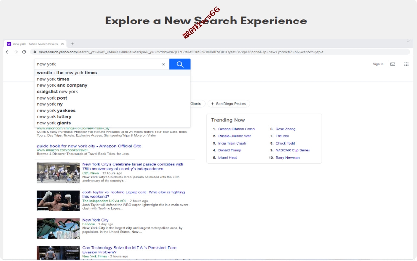417x261 pixels.
Task: Open the New York City Fandom result
Action: pos(95,220)
